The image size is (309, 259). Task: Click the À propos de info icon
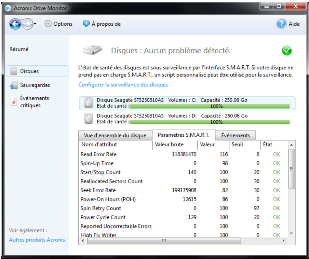(86, 24)
